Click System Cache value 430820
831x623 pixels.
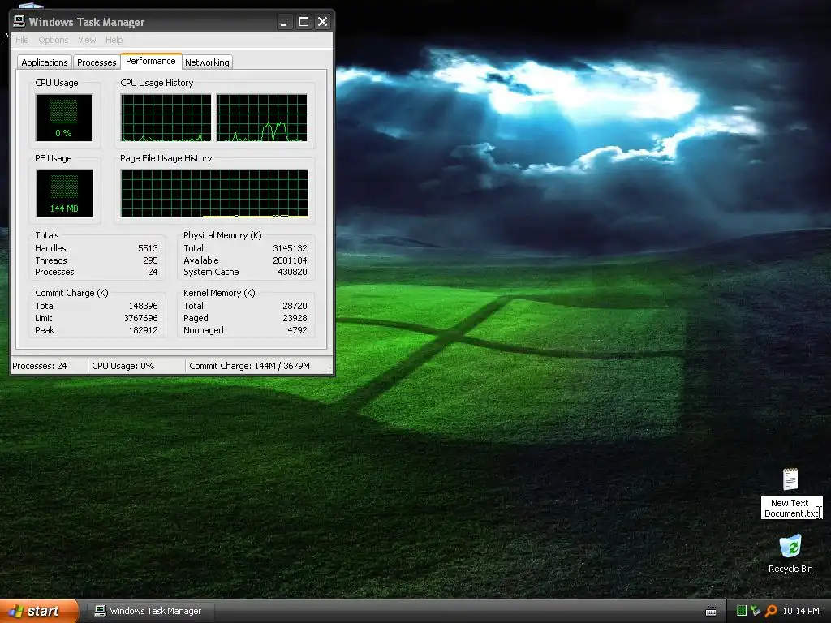[292, 272]
